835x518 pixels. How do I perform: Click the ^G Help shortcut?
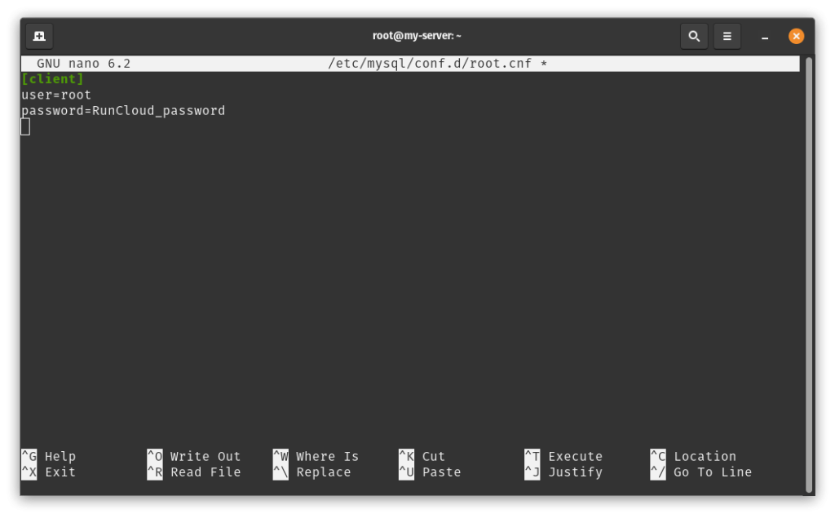coord(48,456)
